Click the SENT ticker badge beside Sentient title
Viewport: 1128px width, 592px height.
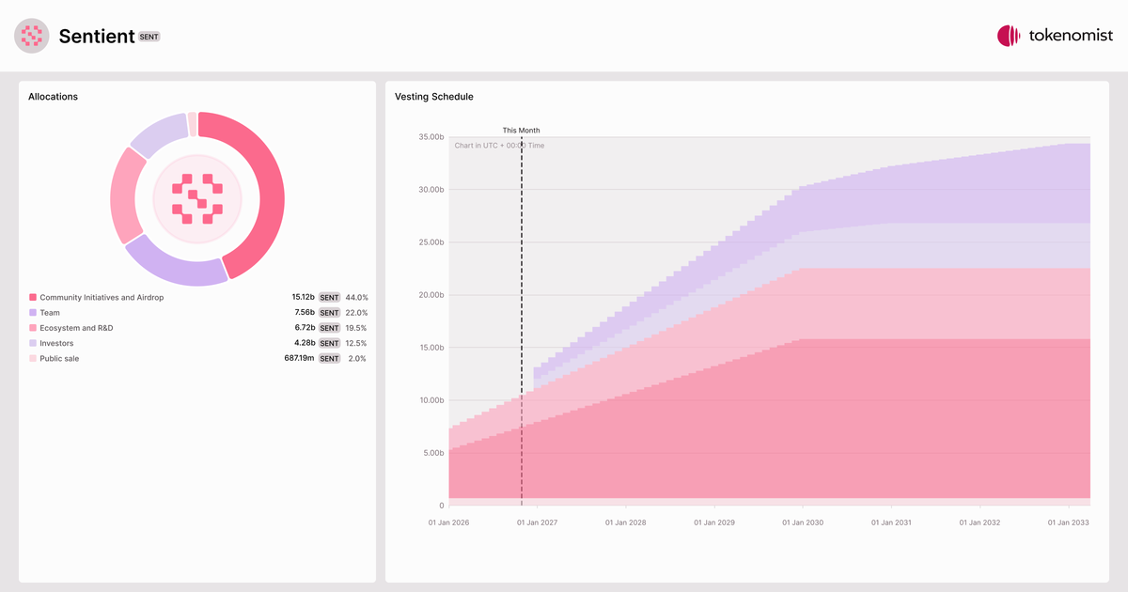pyautogui.click(x=149, y=37)
